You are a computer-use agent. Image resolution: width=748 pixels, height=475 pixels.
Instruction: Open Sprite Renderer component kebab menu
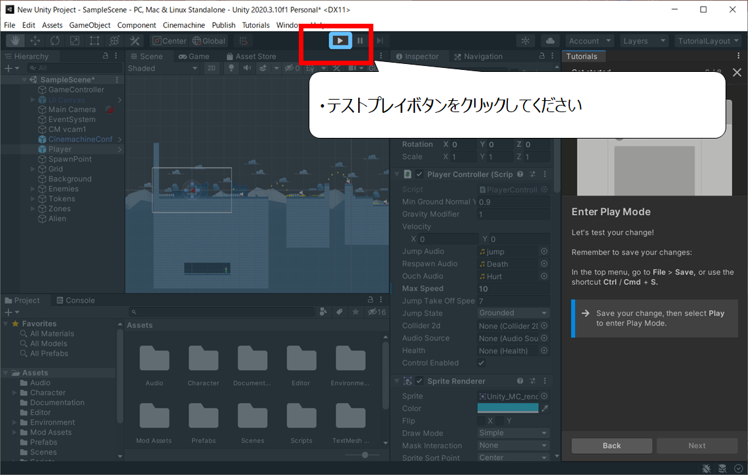(x=545, y=381)
